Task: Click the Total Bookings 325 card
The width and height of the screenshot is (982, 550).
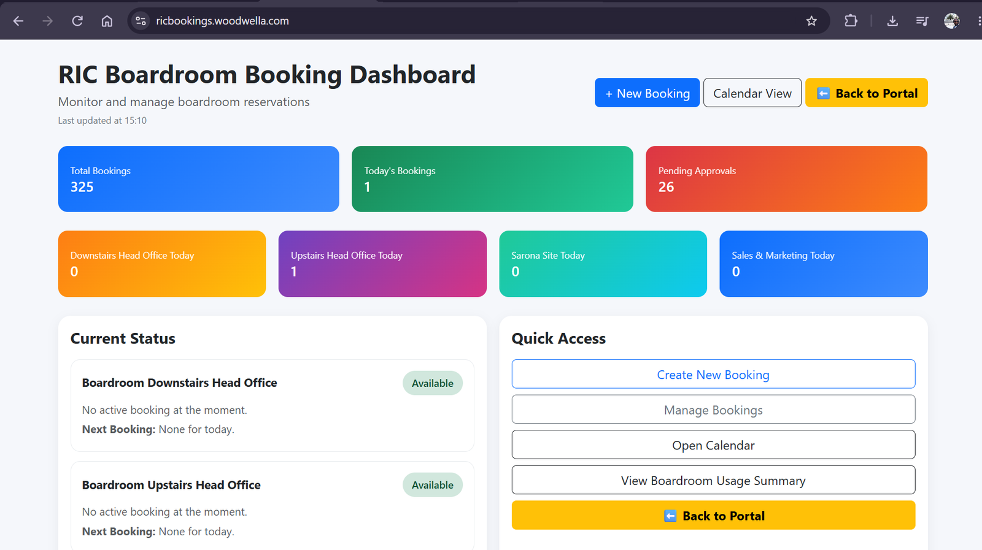Action: click(x=199, y=179)
